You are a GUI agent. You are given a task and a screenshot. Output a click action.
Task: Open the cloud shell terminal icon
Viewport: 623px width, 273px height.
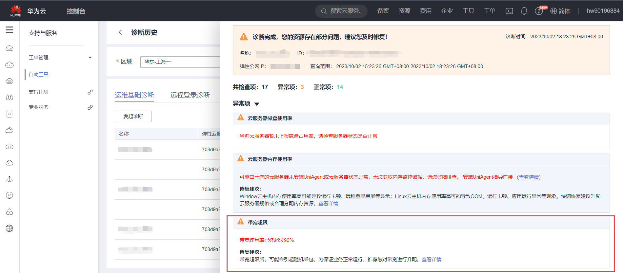[x=509, y=11]
